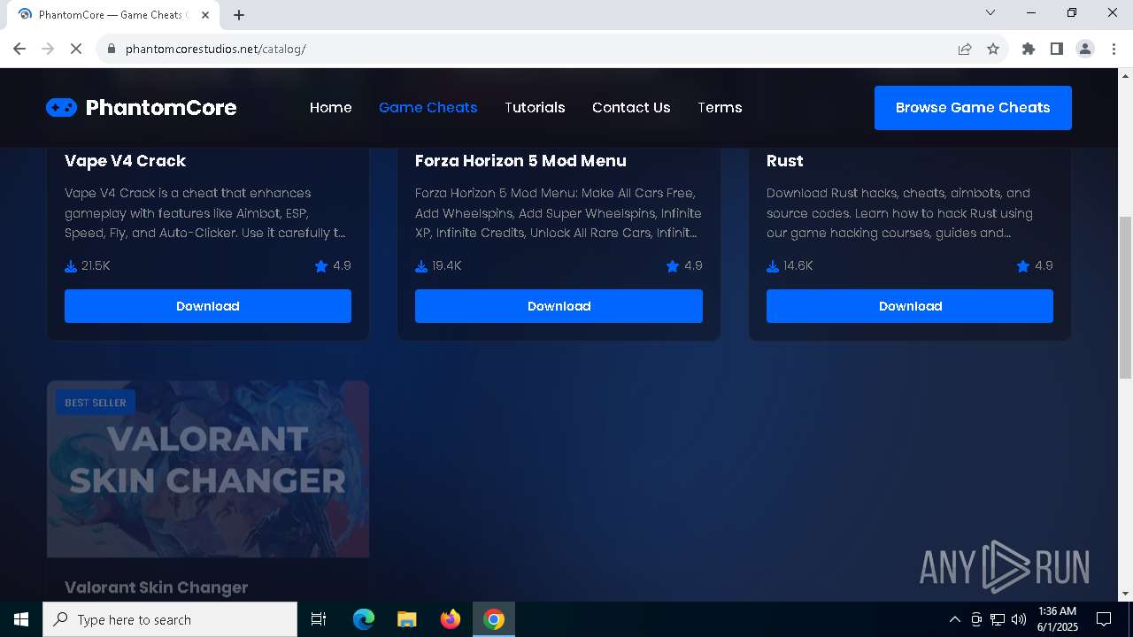Click the site padlock icon

tap(112, 49)
